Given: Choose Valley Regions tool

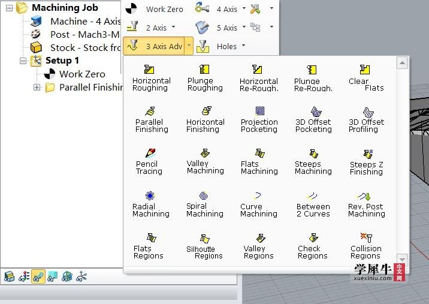Looking at the screenshot, I should pos(259,246).
